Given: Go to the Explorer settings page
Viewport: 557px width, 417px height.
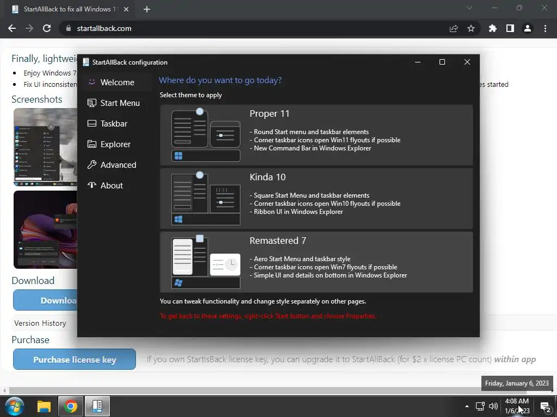Looking at the screenshot, I should click(x=115, y=144).
